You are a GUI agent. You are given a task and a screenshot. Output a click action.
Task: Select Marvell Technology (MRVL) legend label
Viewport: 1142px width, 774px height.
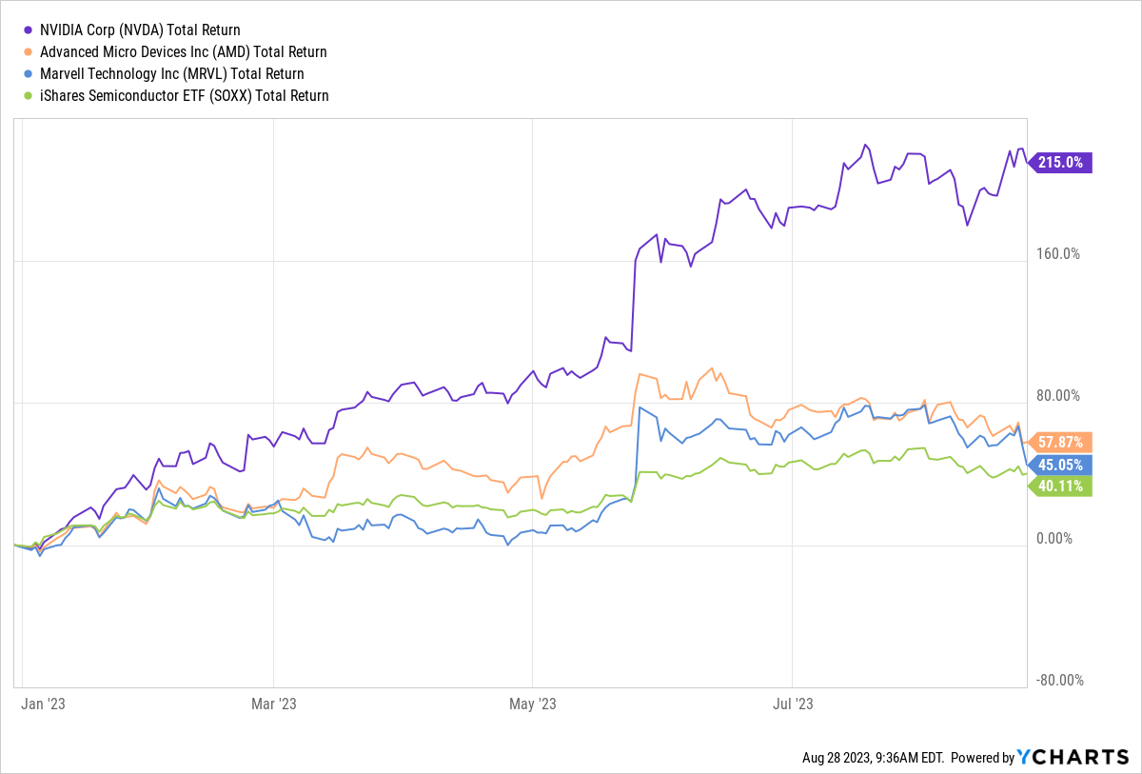171,73
